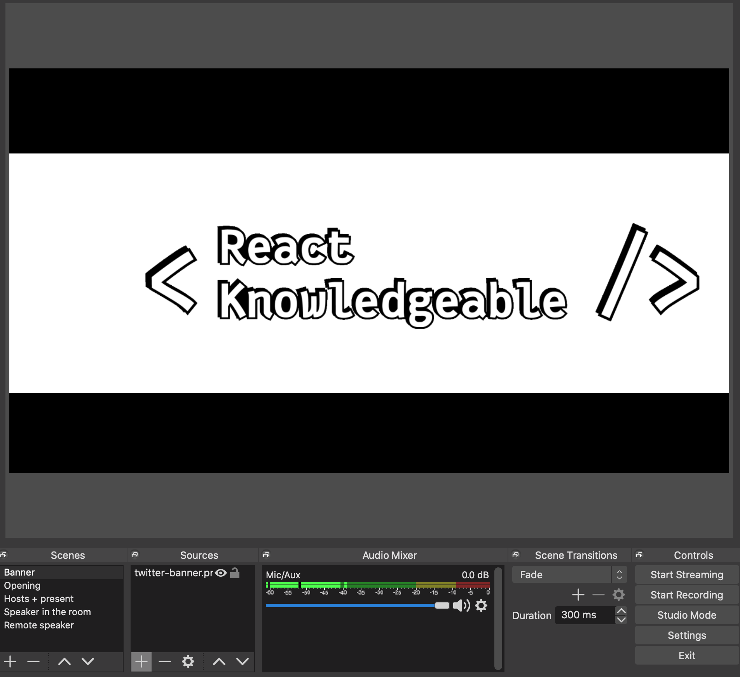Click the React Knowledgeable banner preview
Image resolution: width=740 pixels, height=677 pixels.
pos(369,273)
